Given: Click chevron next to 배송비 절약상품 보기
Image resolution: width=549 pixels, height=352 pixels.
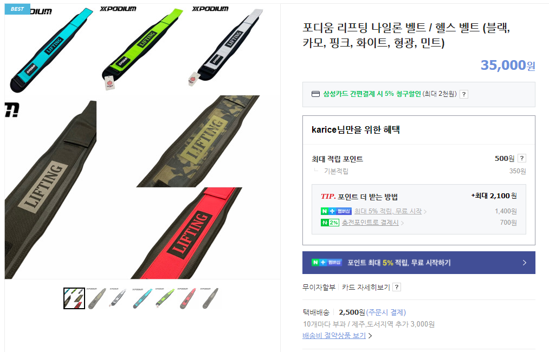Looking at the screenshot, I should (370, 336).
